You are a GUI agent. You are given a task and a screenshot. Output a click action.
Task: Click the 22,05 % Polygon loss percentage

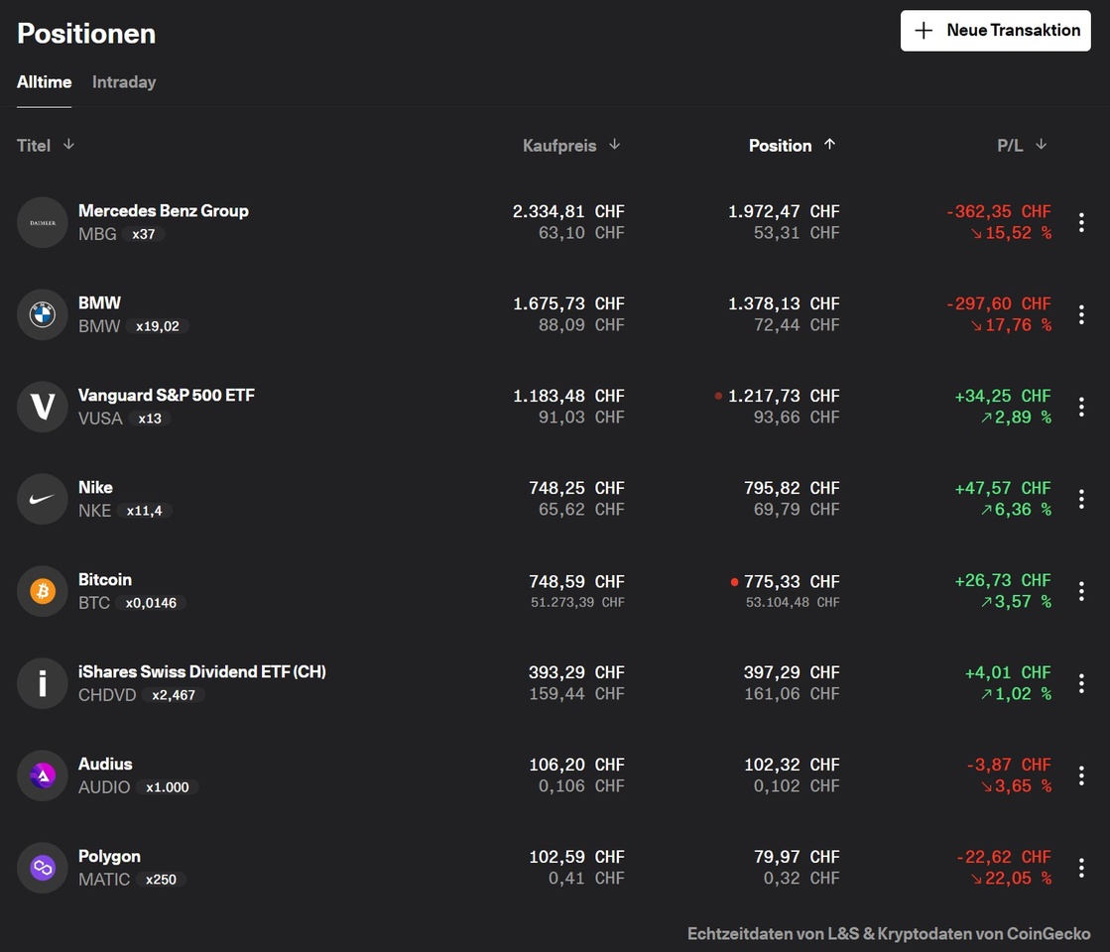(1011, 879)
